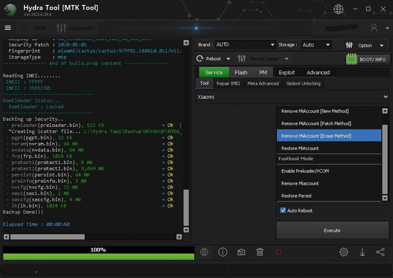This screenshot has height=278, width=393.
Task: Click the 100% progress bar
Action: click(98, 253)
